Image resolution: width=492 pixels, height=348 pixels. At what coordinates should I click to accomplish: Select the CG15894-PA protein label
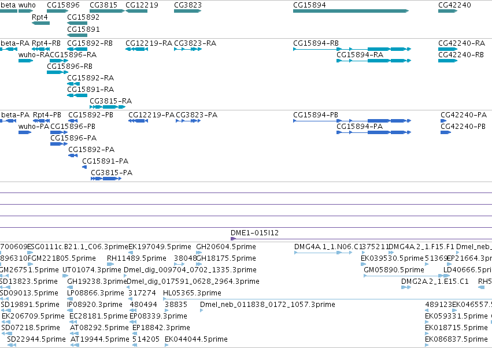point(360,127)
